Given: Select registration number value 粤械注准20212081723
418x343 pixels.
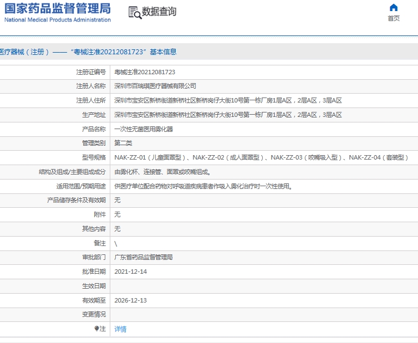Looking at the screenshot, I should click(x=145, y=72).
